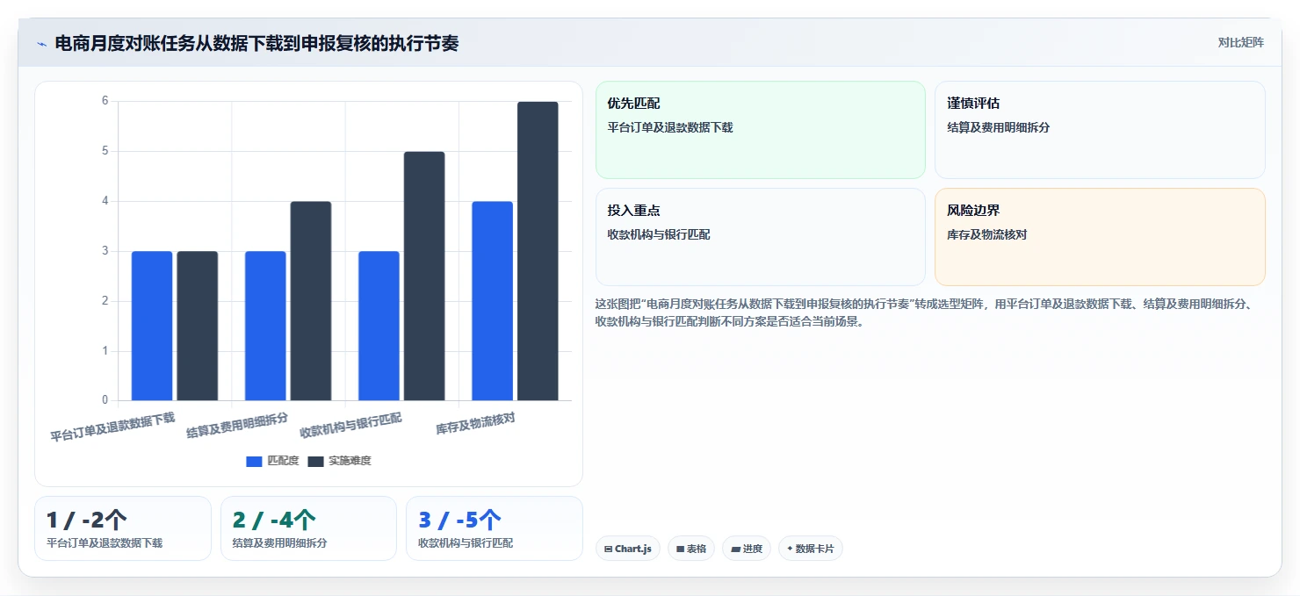This screenshot has height=596, width=1300.
Task: Click 库存及物流核对 text in 风险边界 card
Action: (x=987, y=234)
